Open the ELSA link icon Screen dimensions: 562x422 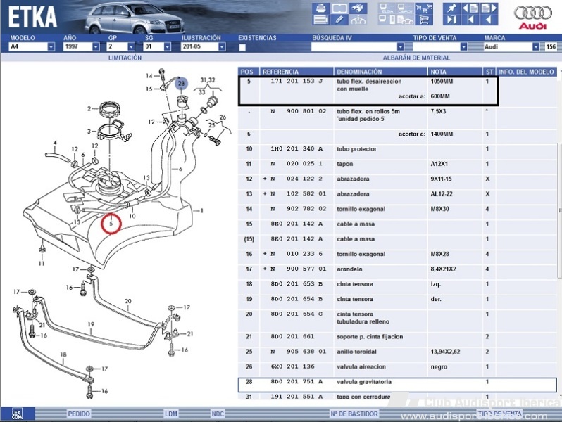tap(387, 8)
